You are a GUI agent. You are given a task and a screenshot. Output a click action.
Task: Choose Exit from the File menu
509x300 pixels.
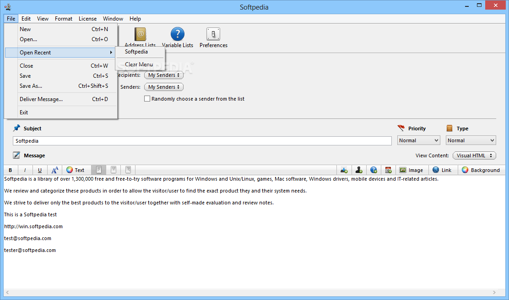coord(61,112)
